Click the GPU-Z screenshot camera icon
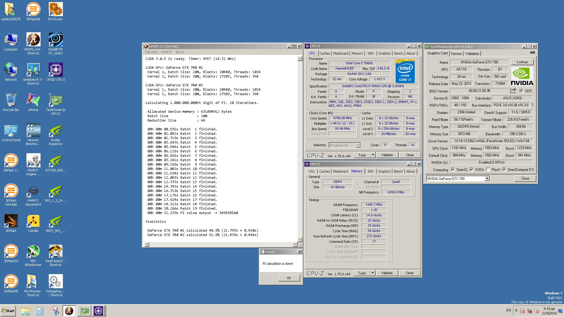Screen dimensions: 564x317 533,53
